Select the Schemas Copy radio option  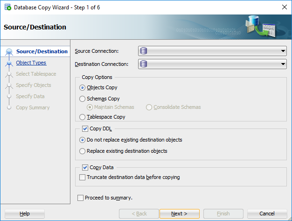coord(83,99)
